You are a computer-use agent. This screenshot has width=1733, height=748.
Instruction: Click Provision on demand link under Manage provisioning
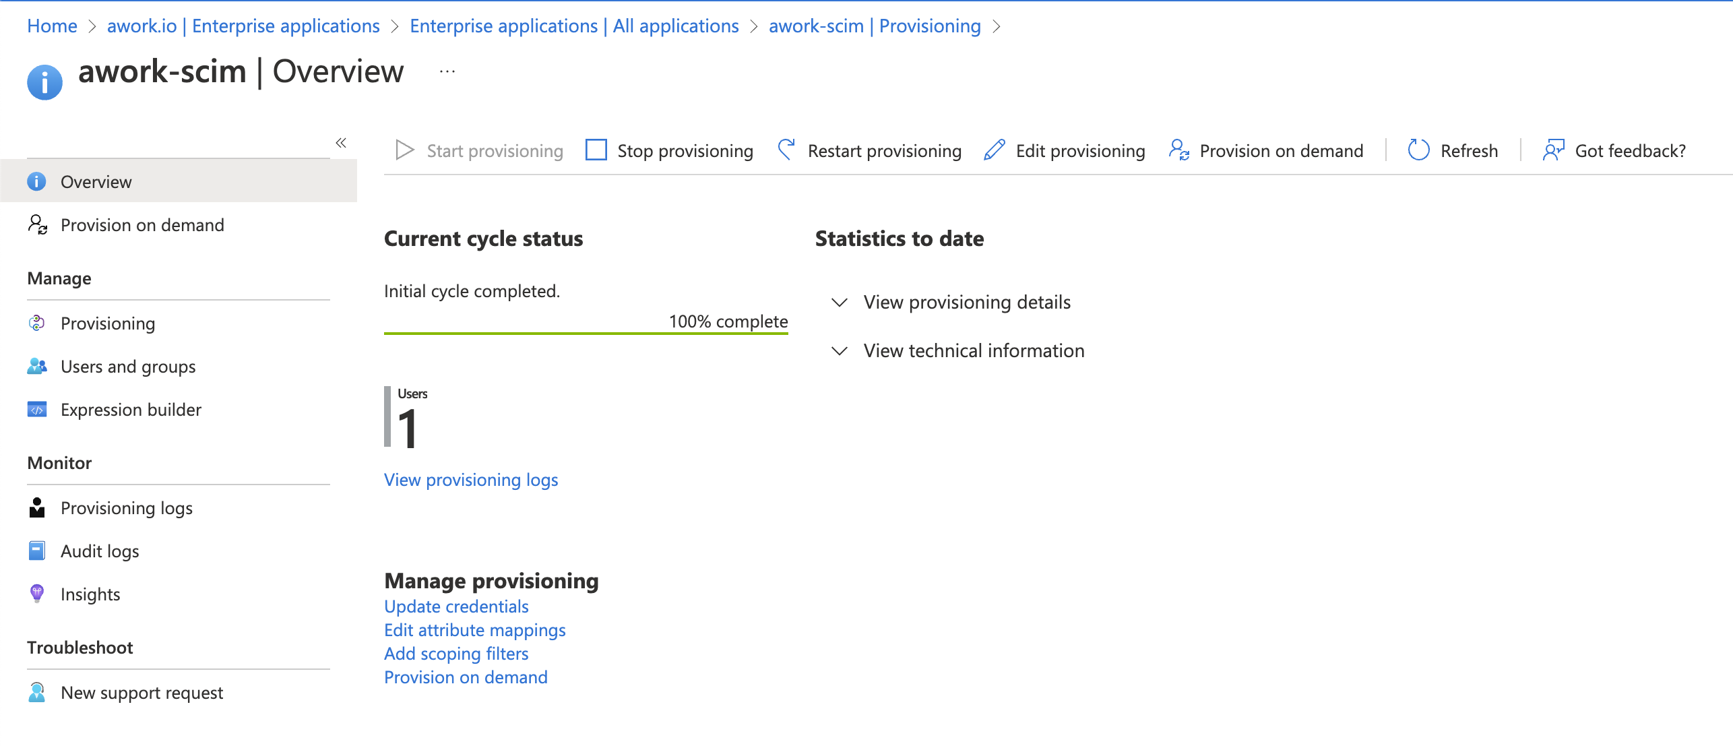coord(466,677)
